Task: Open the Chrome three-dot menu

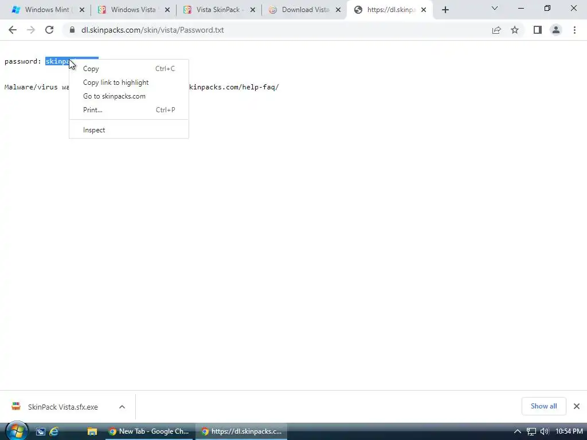Action: pyautogui.click(x=574, y=30)
